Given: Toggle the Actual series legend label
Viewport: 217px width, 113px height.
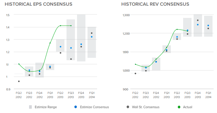Looking at the screenshot, I should (x=188, y=107).
